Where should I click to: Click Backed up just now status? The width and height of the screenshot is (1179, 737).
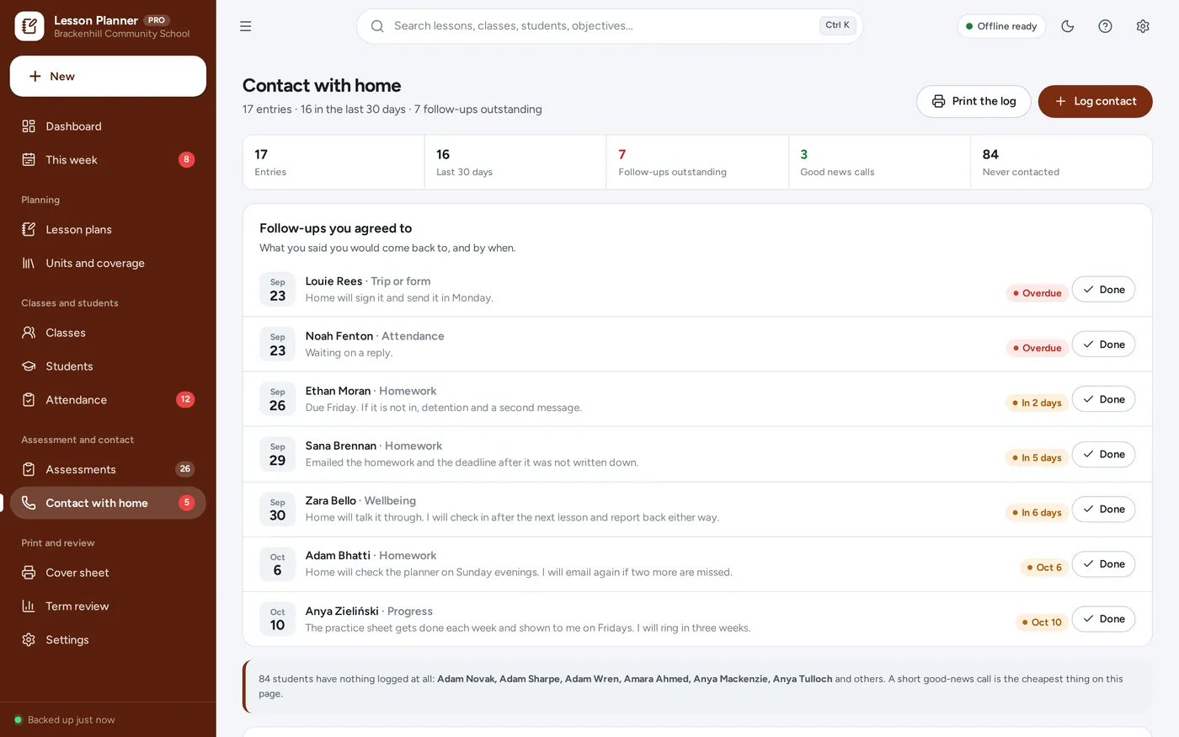point(65,720)
